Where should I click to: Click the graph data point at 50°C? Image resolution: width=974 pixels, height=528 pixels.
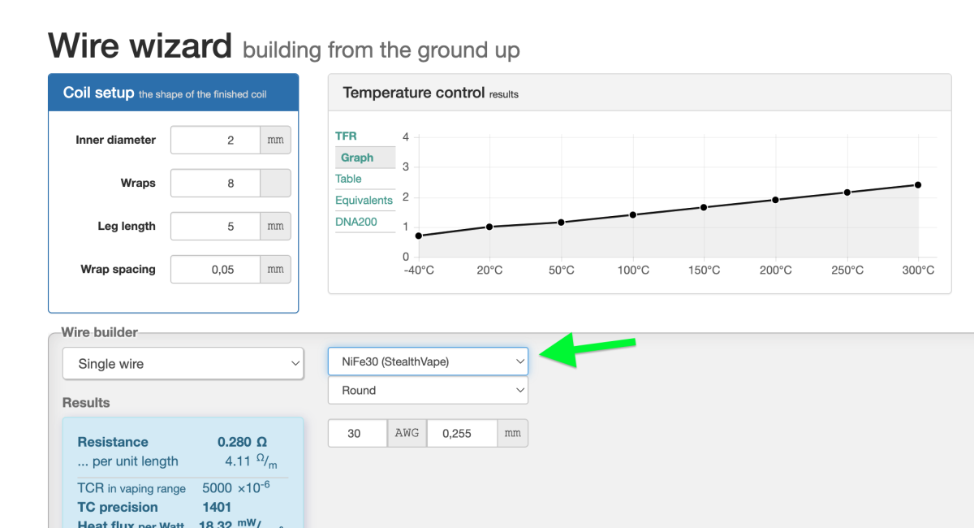561,222
